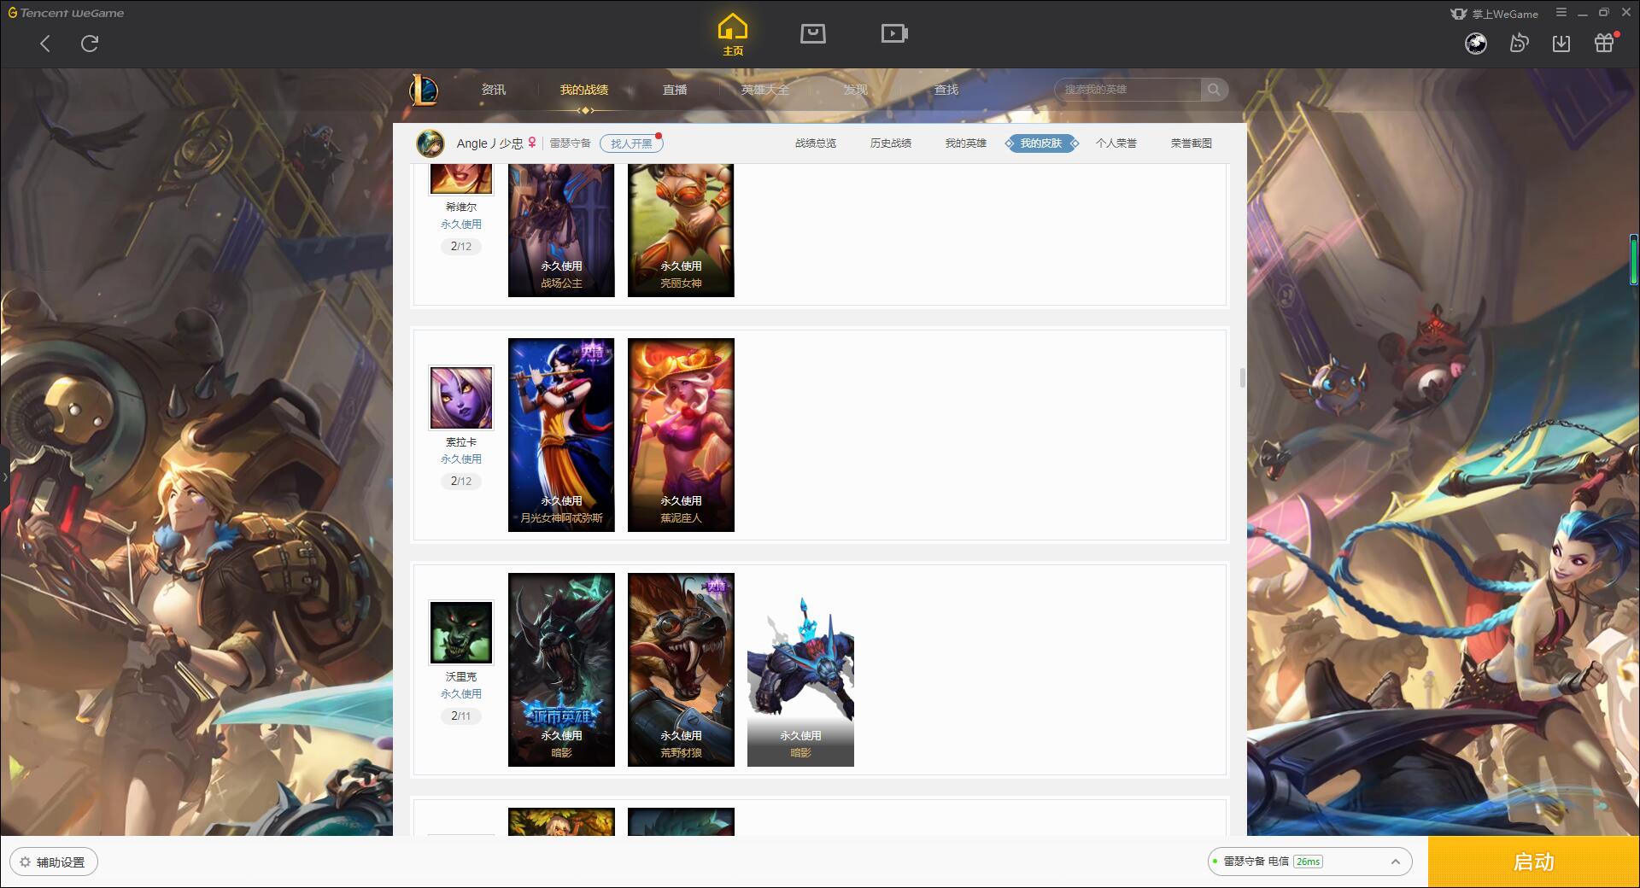Switch to the 直播 tab
Viewport: 1640px width, 888px height.
(x=675, y=90)
